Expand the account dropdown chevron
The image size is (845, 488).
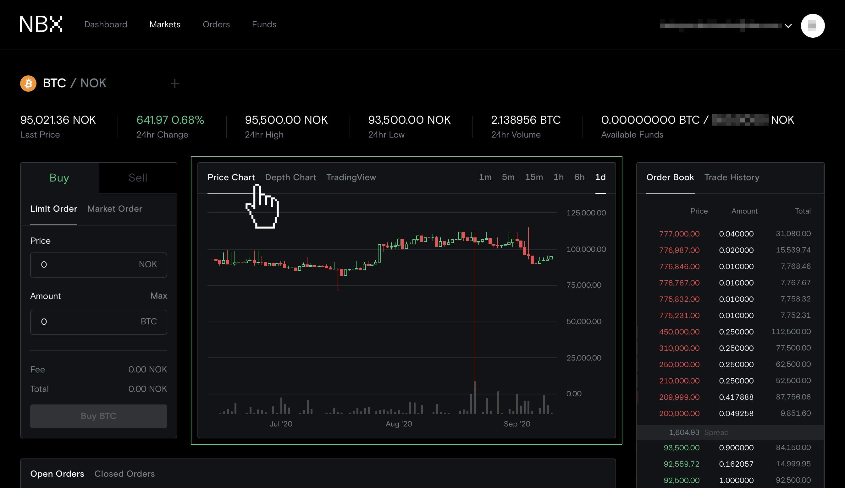pyautogui.click(x=788, y=26)
